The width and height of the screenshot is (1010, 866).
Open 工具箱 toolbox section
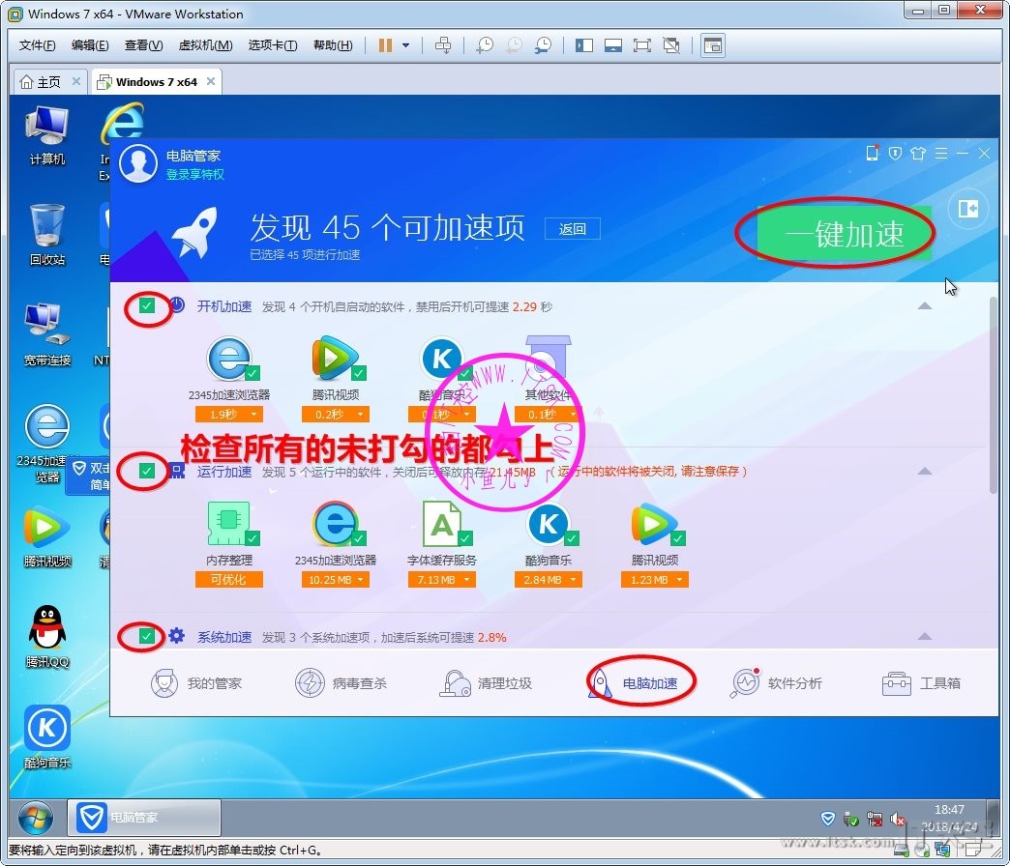point(921,683)
